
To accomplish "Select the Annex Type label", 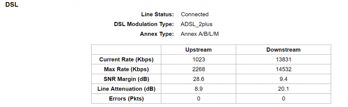I will [157, 34].
